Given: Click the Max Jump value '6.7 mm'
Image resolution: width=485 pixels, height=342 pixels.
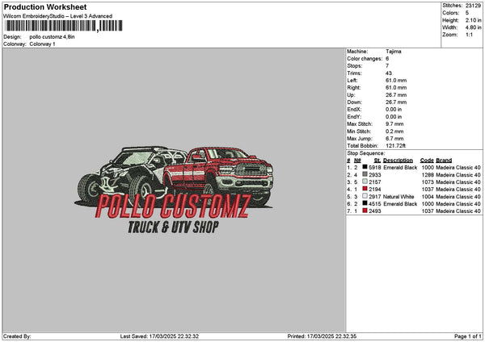Looking at the screenshot, I should point(394,139).
